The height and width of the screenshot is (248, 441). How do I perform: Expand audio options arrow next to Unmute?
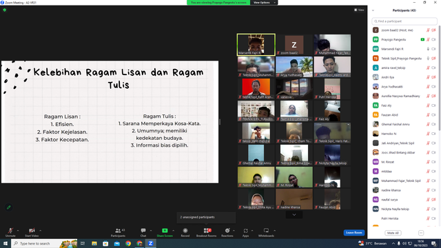pos(18,231)
